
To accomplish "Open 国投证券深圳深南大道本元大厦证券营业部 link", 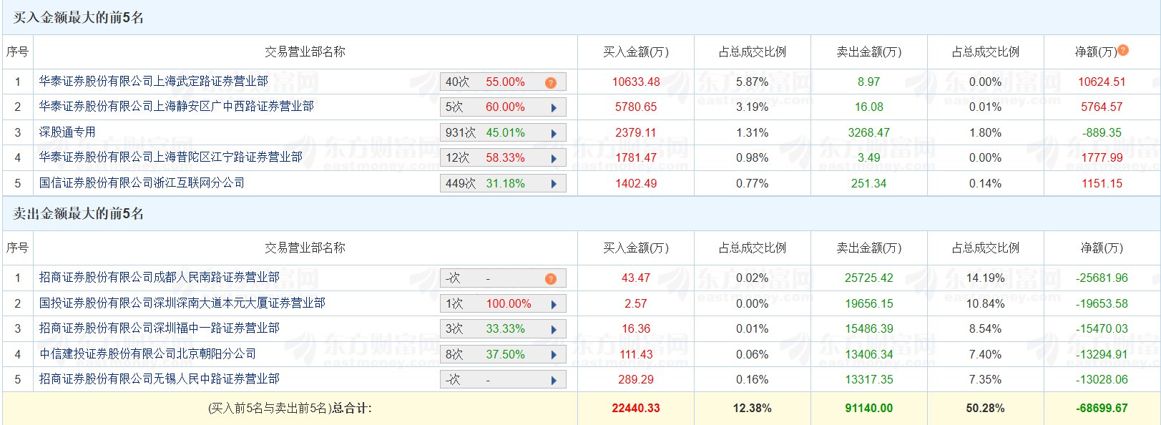I will tap(182, 303).
